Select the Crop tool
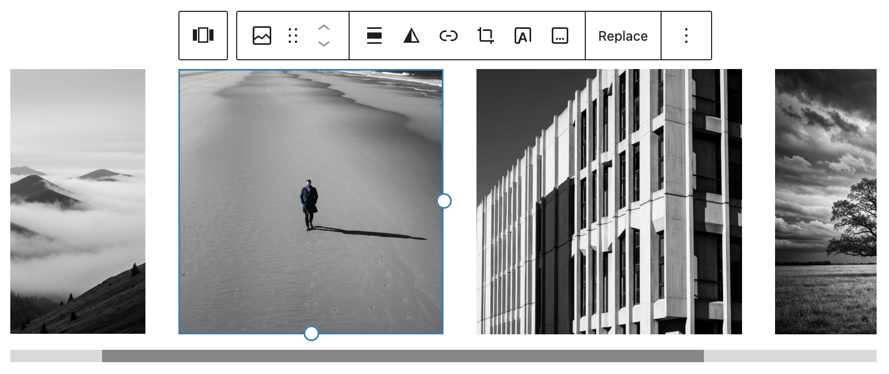This screenshot has width=889, height=374. point(485,36)
